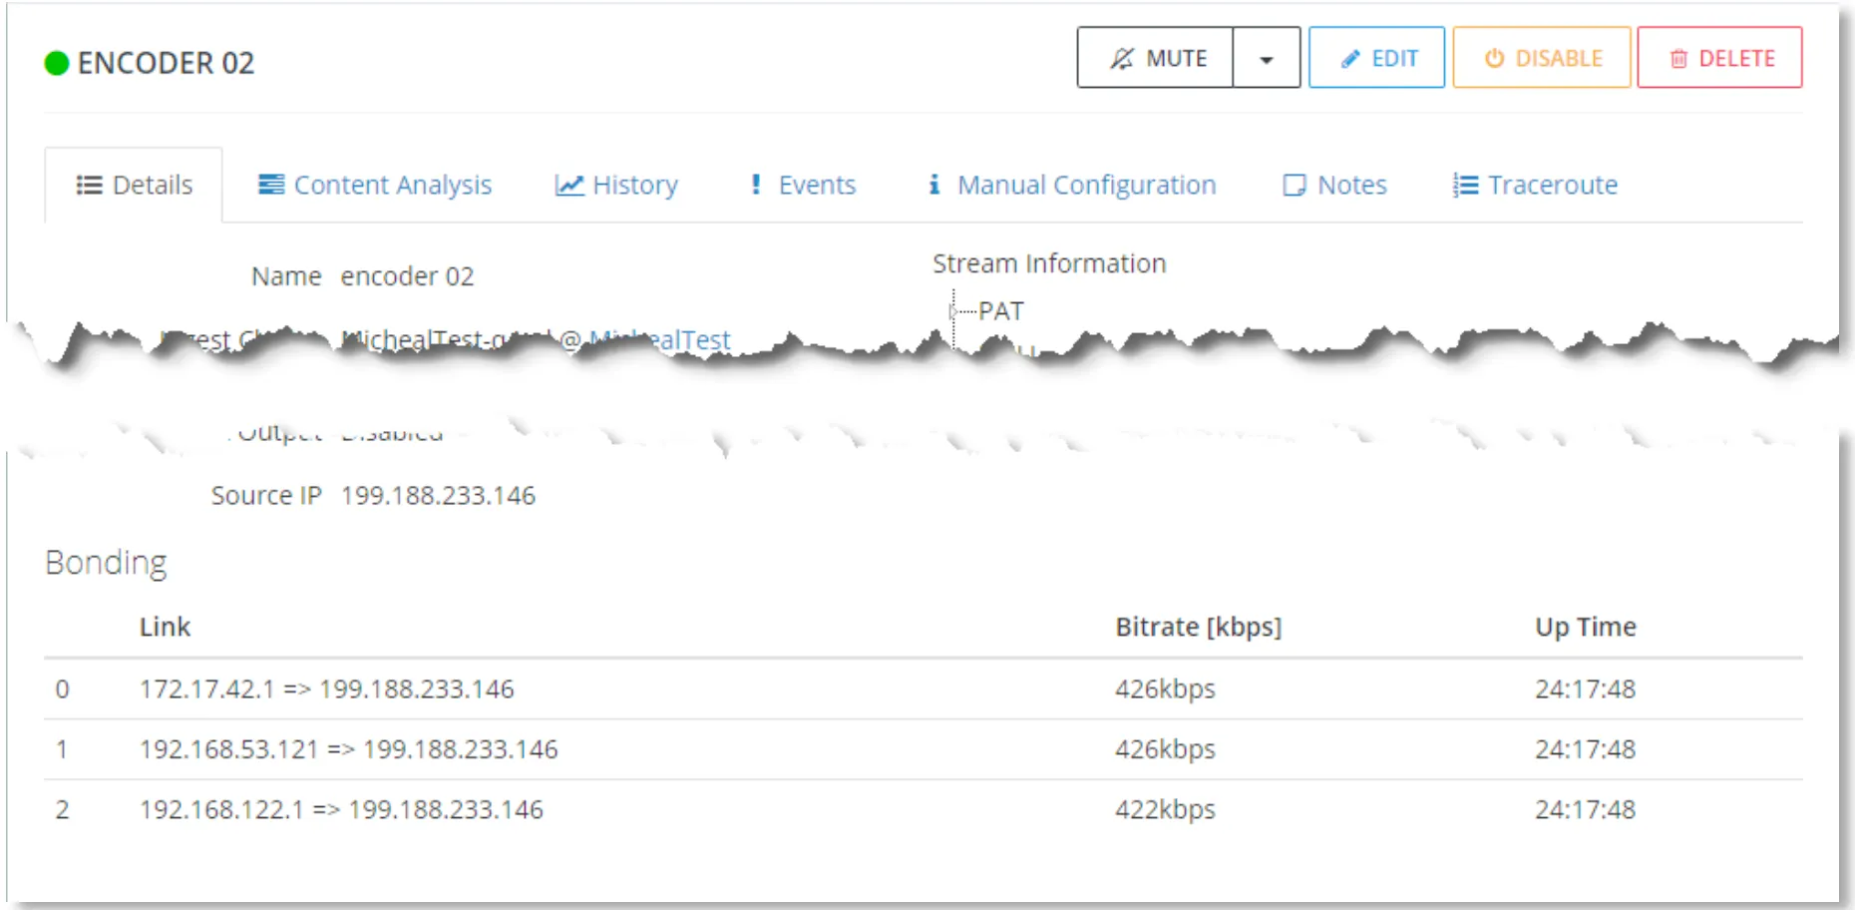Image resolution: width=1855 pixels, height=910 pixels.
Task: Click the Stream Information heading
Action: coord(1049,263)
